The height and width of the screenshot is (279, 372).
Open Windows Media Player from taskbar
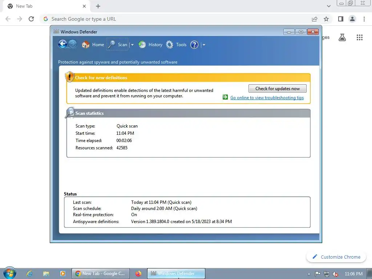tap(62, 274)
